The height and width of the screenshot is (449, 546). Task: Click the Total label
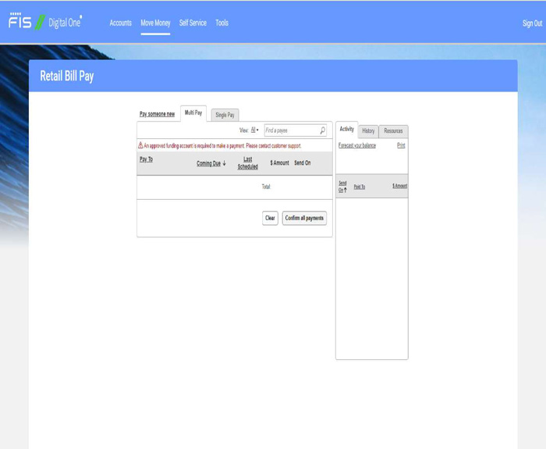pos(266,187)
